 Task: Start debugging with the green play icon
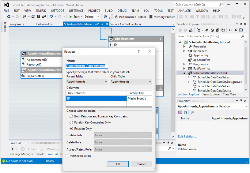70,17
